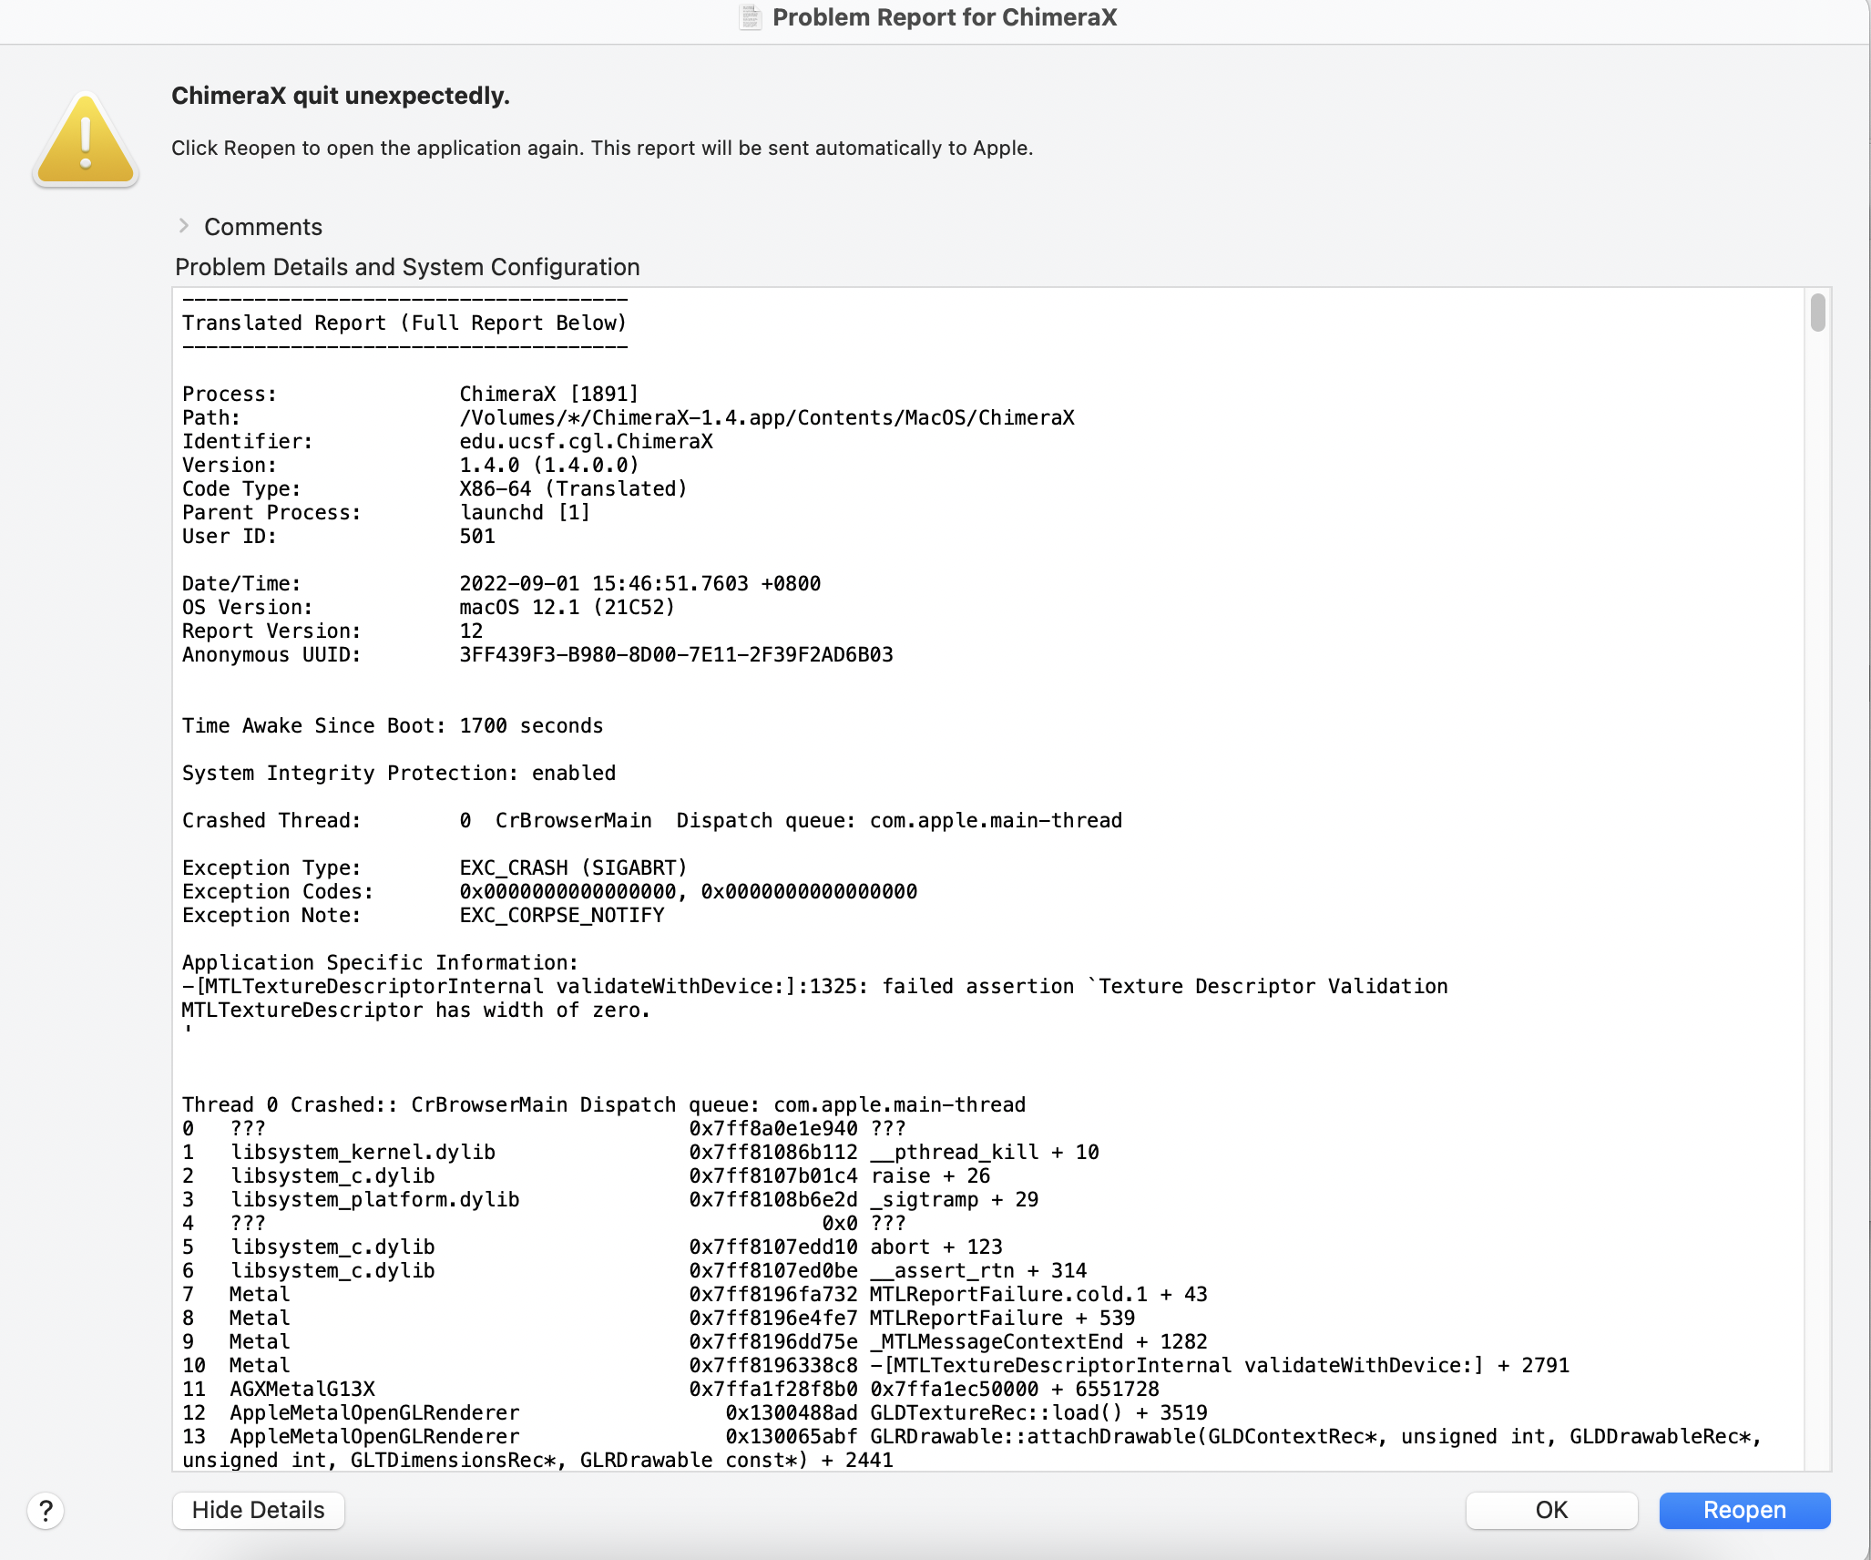Expand the Comments disclosure chevron
Image resolution: width=1871 pixels, height=1560 pixels.
pyautogui.click(x=184, y=226)
